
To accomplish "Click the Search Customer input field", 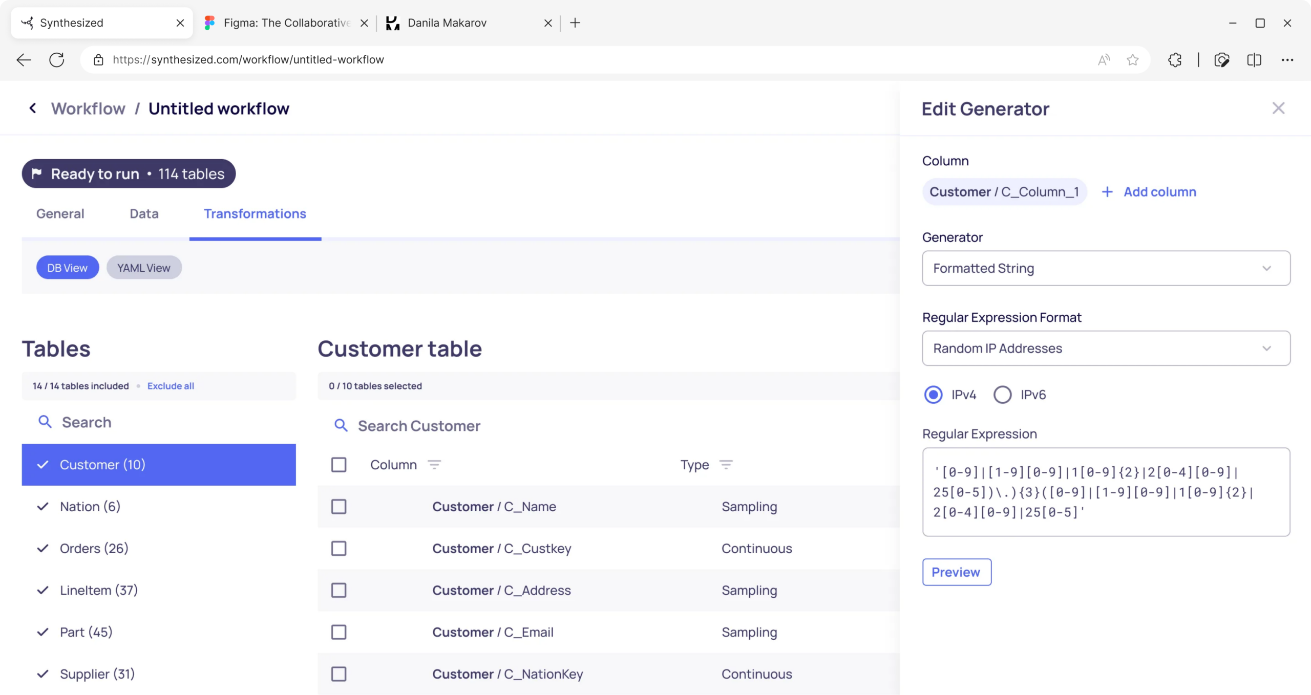I will (608, 426).
